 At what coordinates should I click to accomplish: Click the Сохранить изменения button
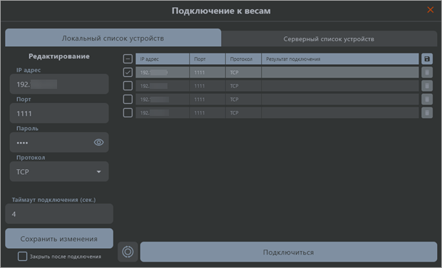pos(59,238)
